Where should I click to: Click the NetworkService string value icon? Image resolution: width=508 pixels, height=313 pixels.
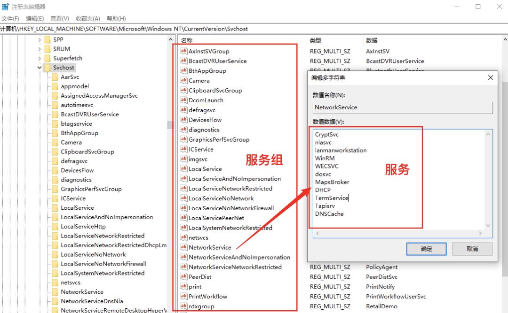(x=184, y=247)
